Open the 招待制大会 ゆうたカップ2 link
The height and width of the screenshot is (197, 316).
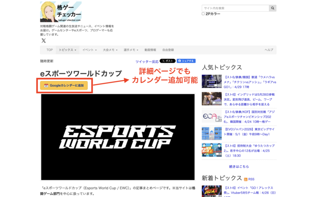249,151
